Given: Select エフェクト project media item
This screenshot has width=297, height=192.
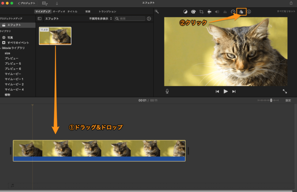Looking at the screenshot, I should [18, 25].
